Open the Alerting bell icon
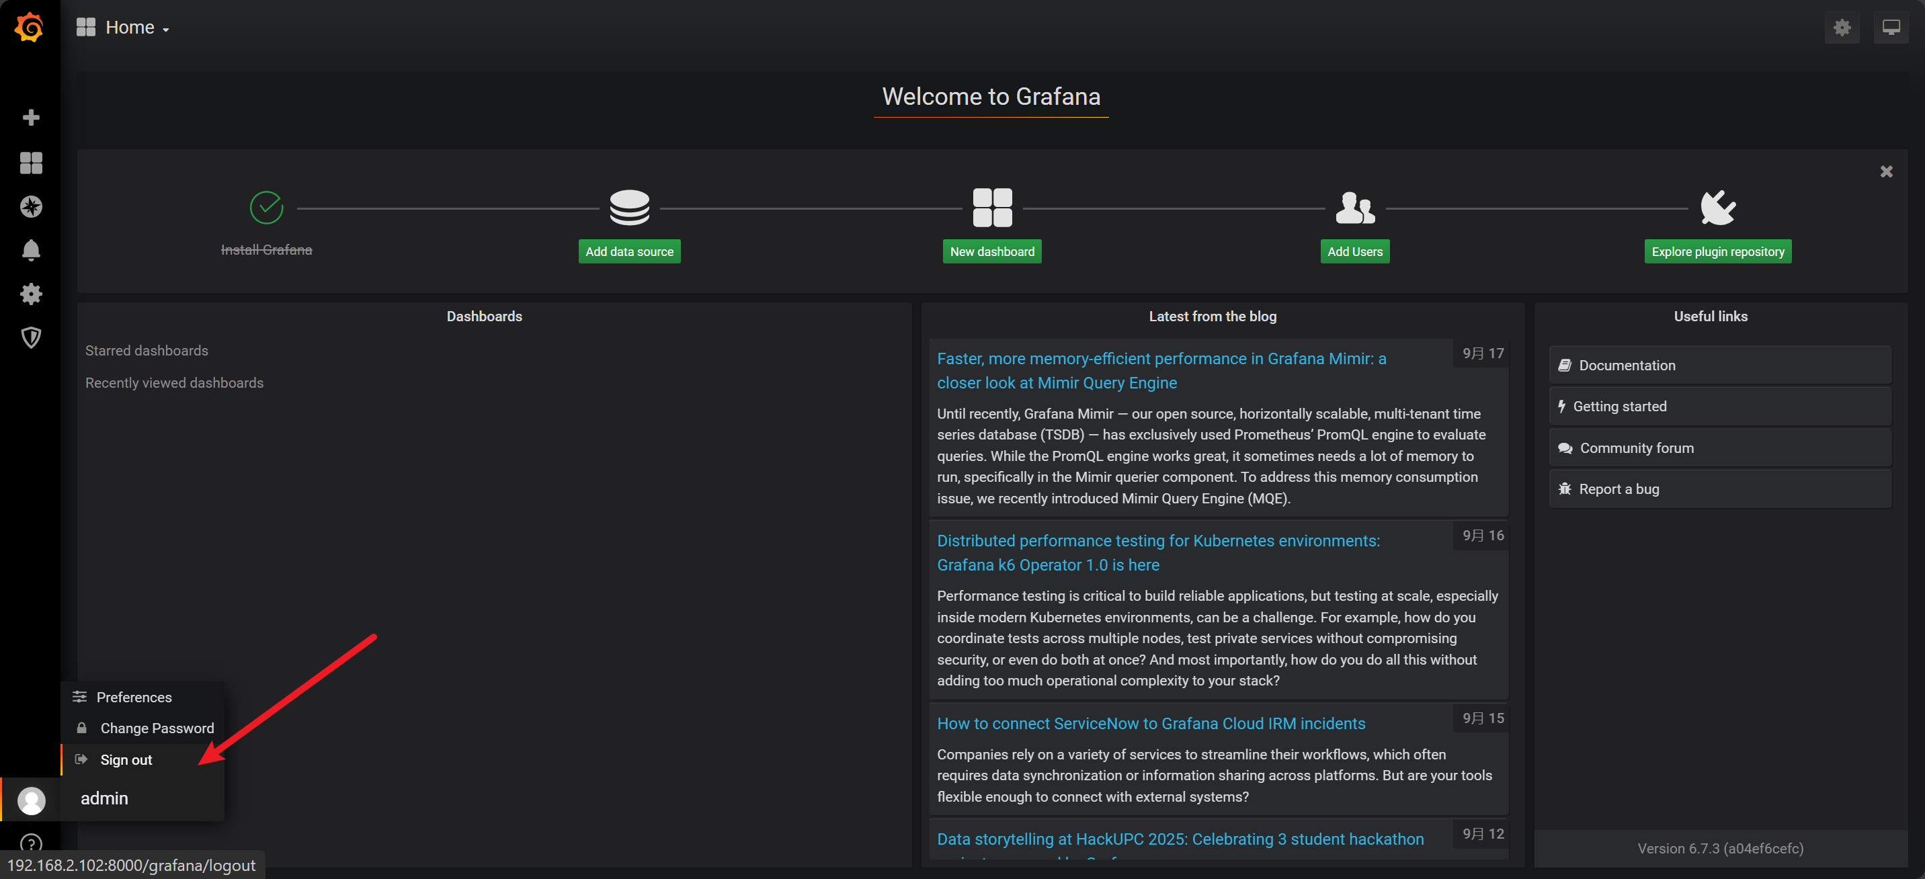1925x879 pixels. pyautogui.click(x=31, y=249)
